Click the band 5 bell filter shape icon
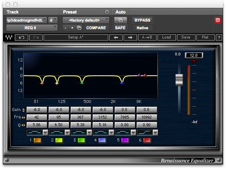226x169 pixels. [x=123, y=133]
